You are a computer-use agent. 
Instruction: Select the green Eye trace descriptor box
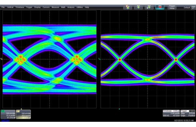pyautogui.click(x=8, y=114)
